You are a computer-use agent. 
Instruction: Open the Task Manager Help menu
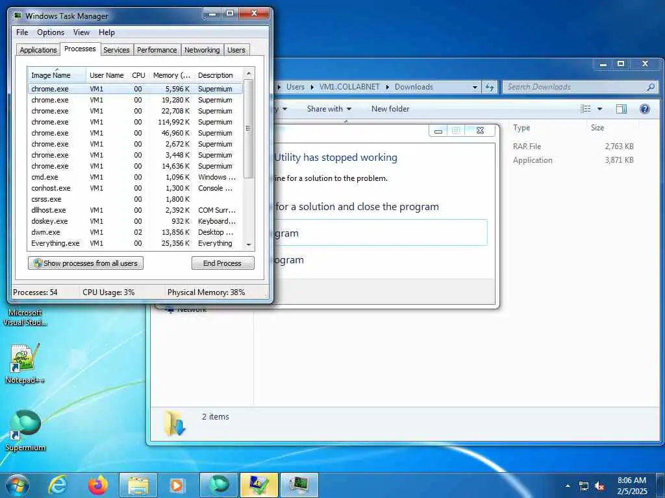pyautogui.click(x=107, y=32)
